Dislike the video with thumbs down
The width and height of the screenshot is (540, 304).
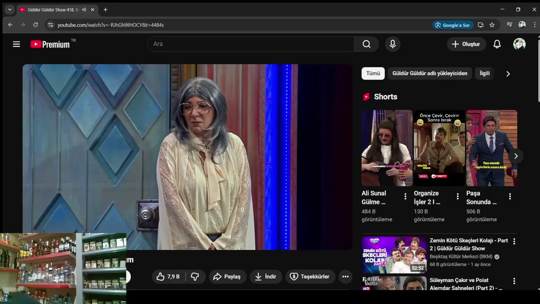coord(195,277)
